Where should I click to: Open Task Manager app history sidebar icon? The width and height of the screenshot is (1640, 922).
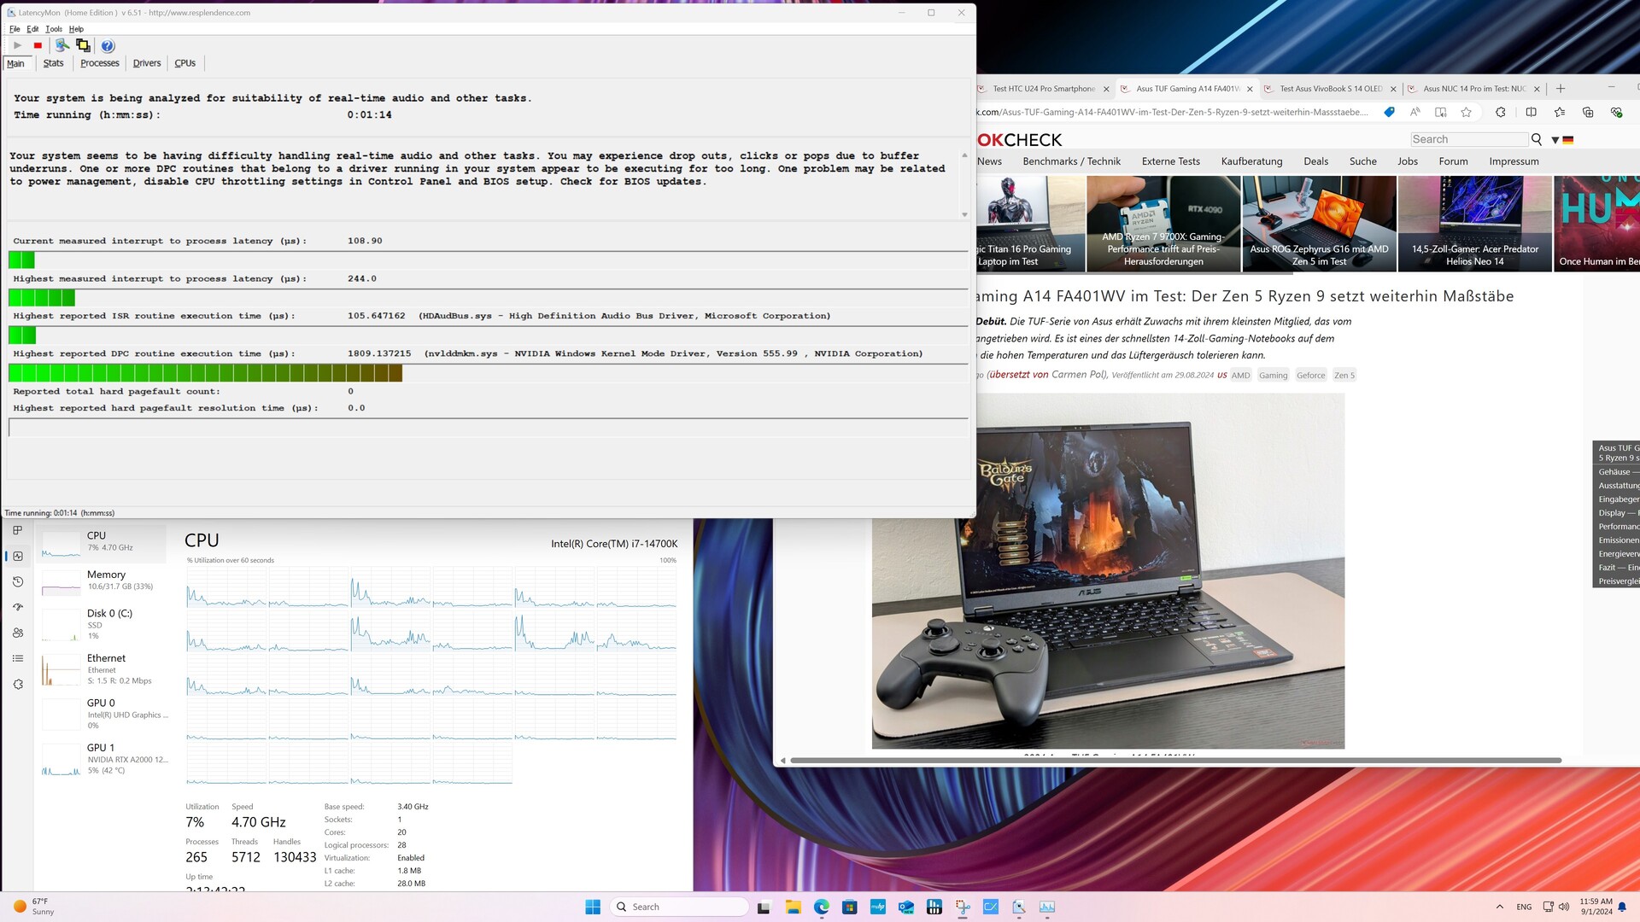coord(18,581)
